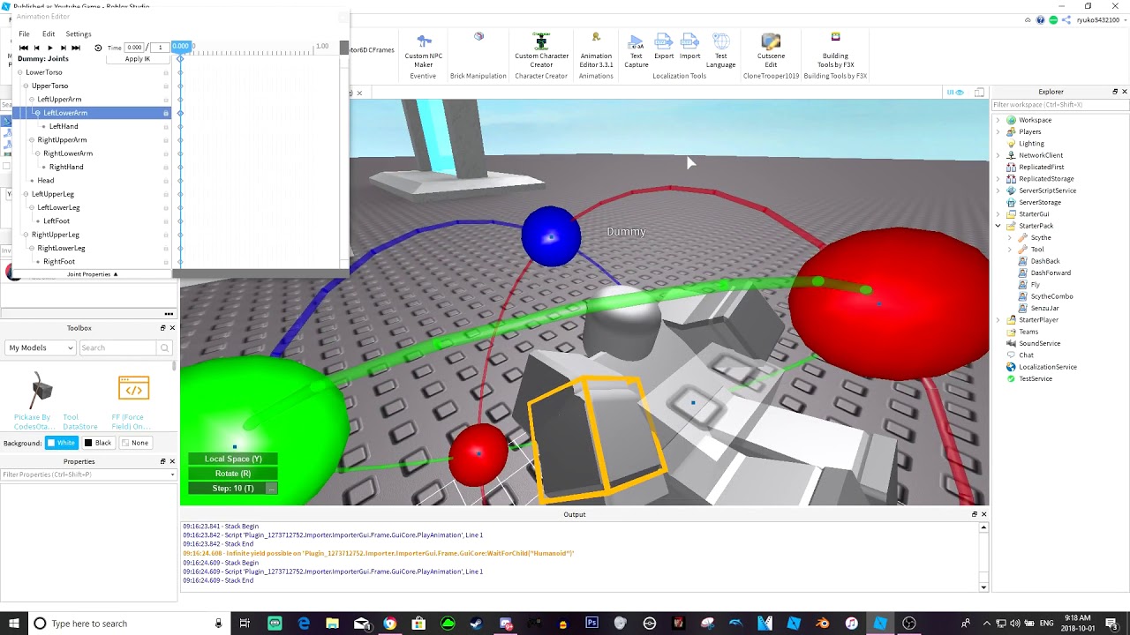1130x635 pixels.
Task: Click the localization Import icon
Action: (690, 47)
